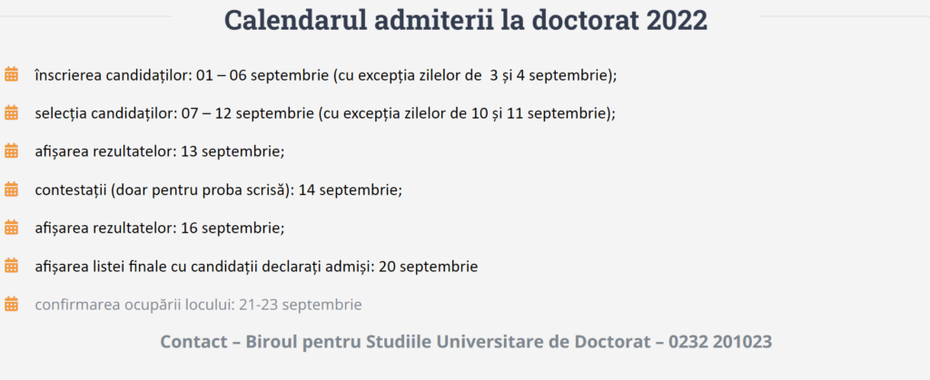Click the afișarea rezultatelor: 13 septembrie text

pos(160,152)
